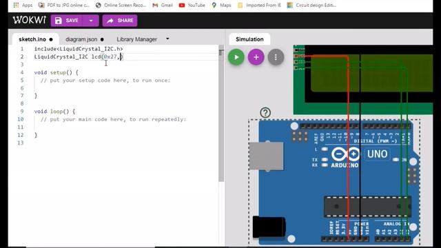The width and height of the screenshot is (441, 248).
Task: Open the Gmail bookmark
Action: coord(163,5)
